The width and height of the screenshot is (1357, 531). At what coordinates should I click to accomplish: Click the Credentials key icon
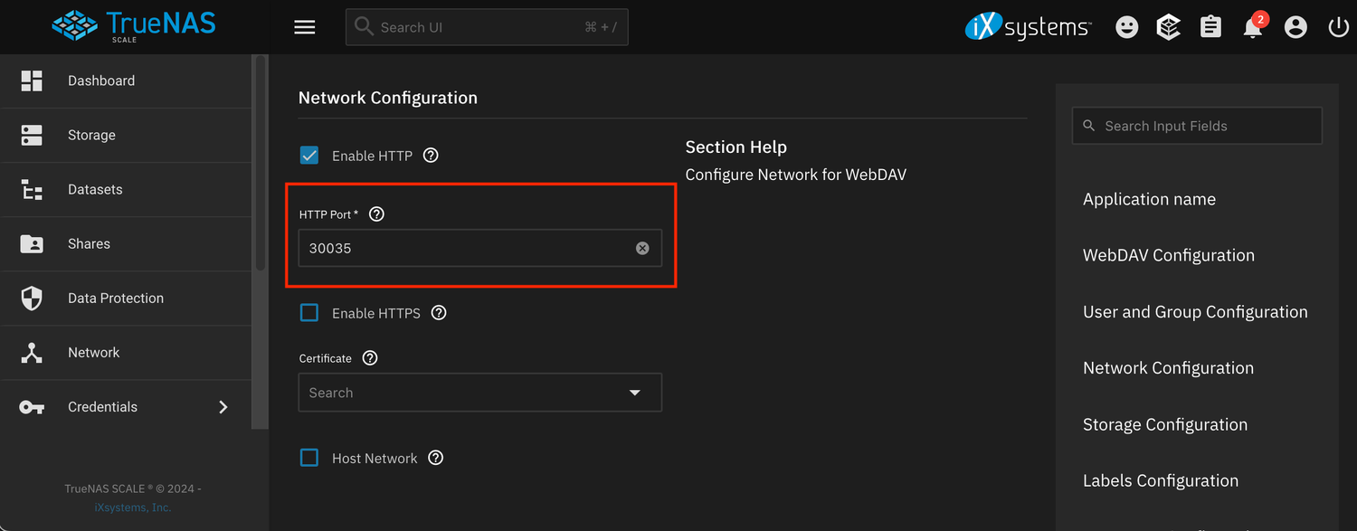point(32,407)
